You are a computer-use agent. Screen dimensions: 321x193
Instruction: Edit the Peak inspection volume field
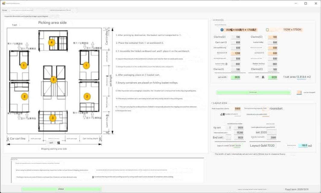(238, 109)
